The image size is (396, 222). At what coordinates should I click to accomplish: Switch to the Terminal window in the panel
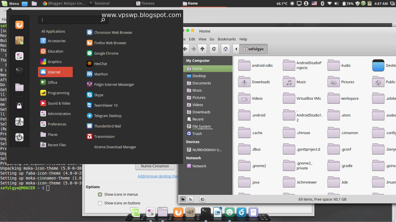99,3
